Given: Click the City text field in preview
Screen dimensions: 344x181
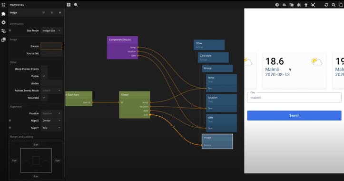Looking at the screenshot, I should coord(294,97).
